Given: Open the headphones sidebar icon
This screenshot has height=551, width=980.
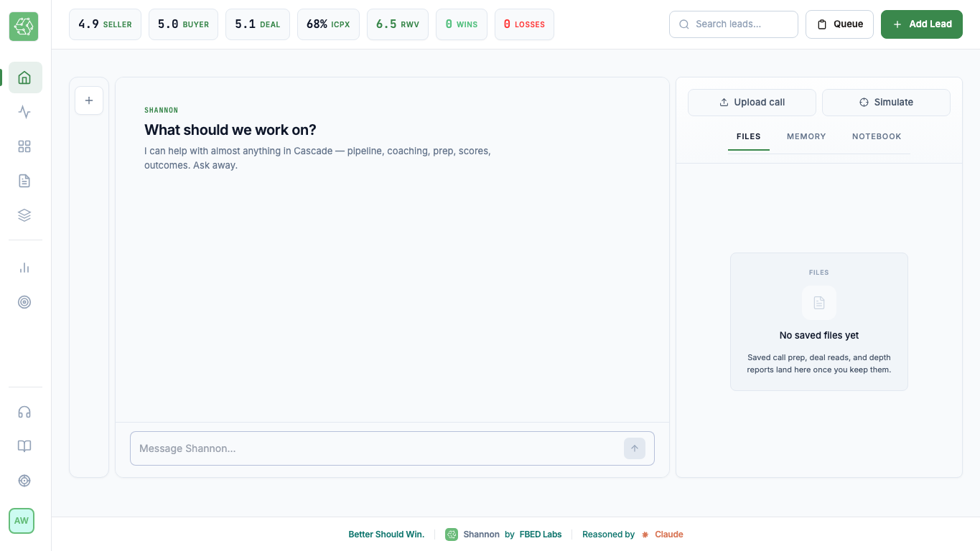Looking at the screenshot, I should point(24,412).
